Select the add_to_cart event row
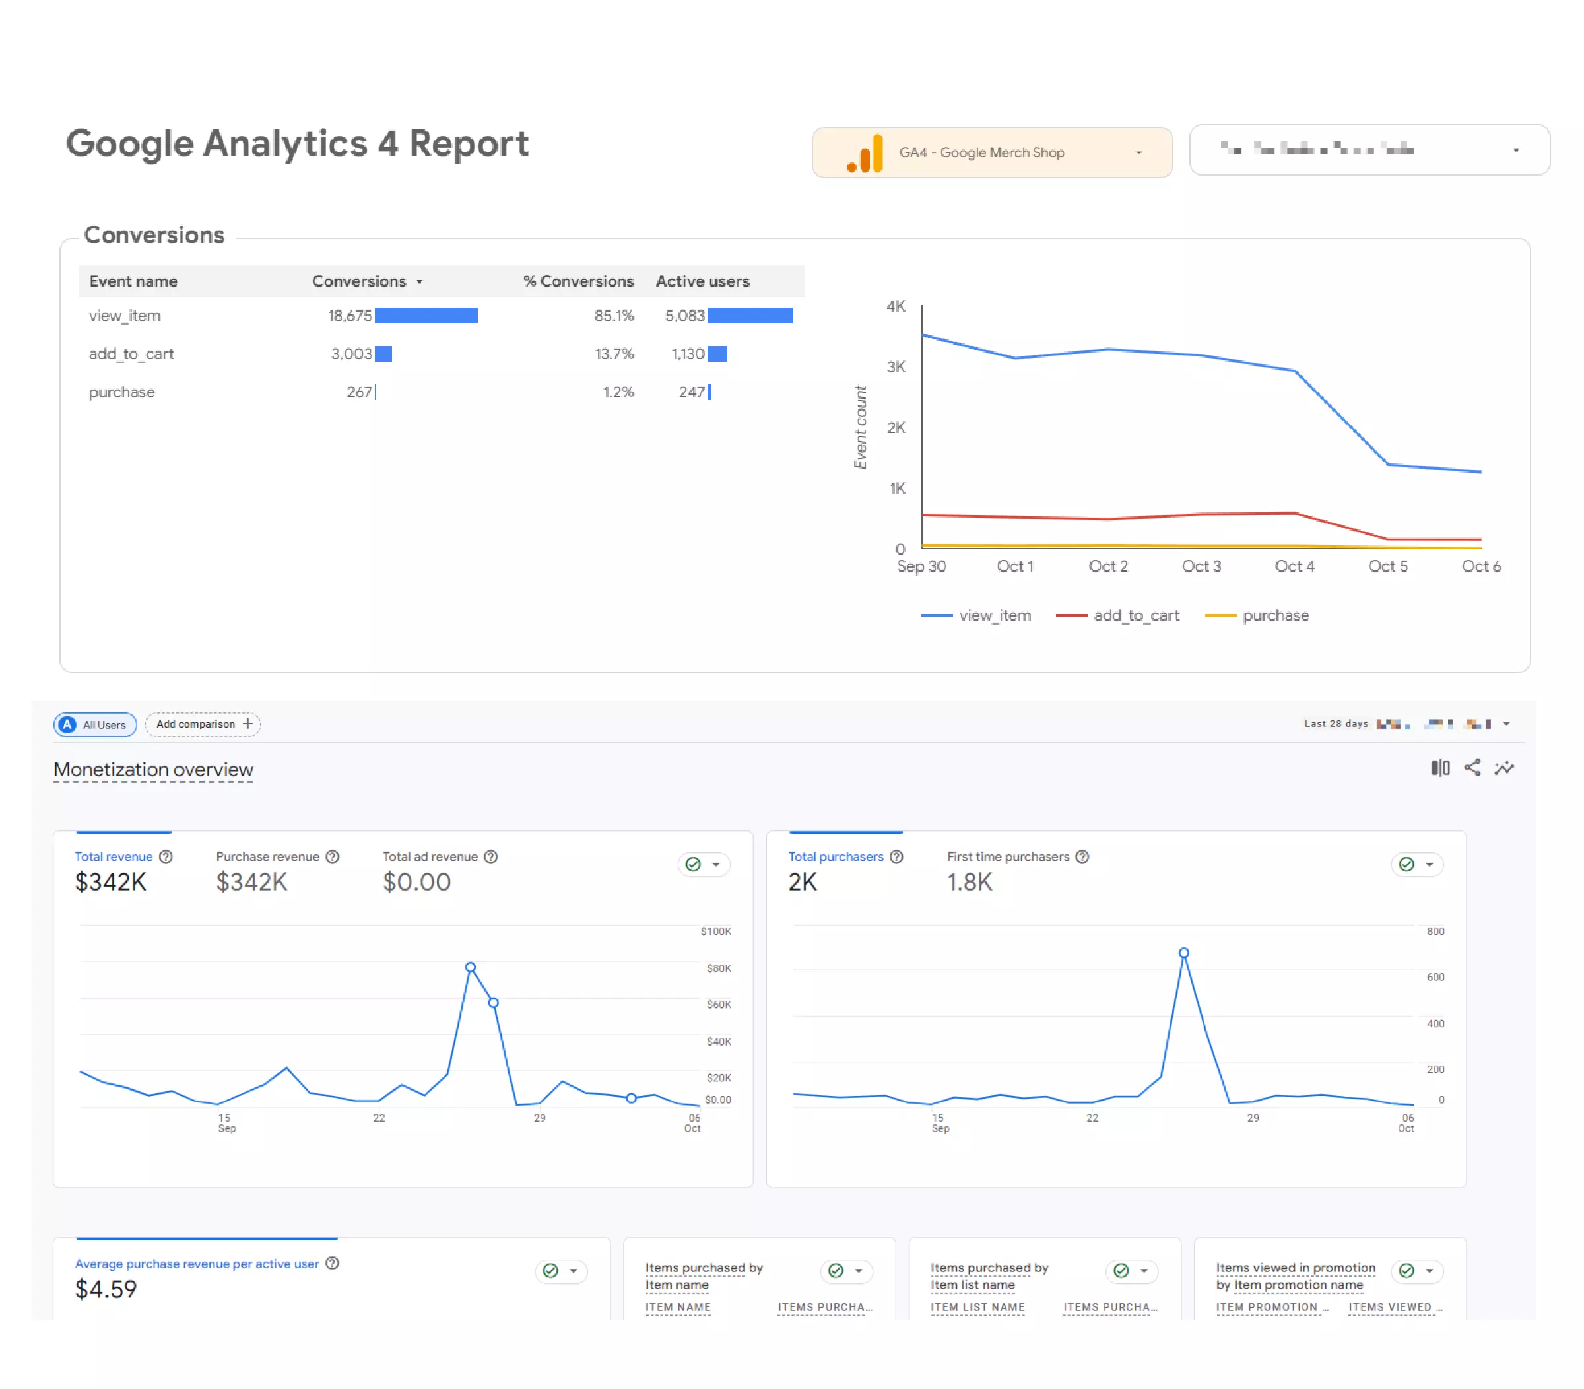The width and height of the screenshot is (1584, 1389). click(x=442, y=353)
